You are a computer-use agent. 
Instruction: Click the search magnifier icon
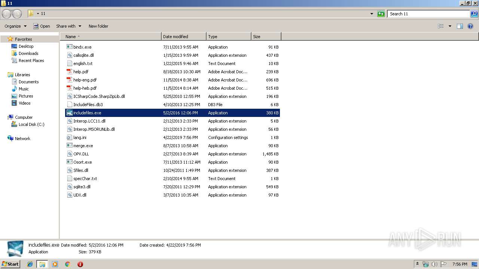474,14
